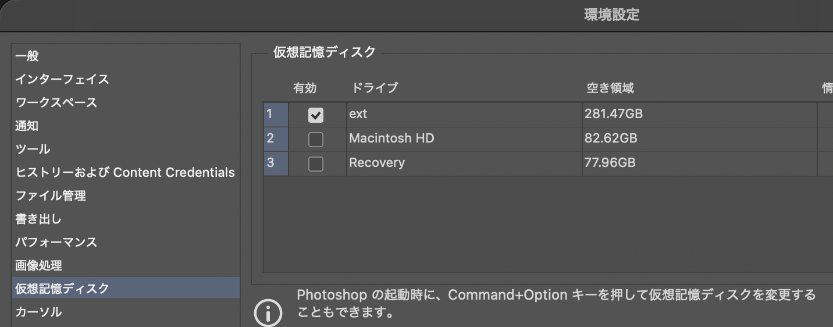
Task: Open the カーソル preferences category
Action: pyautogui.click(x=126, y=312)
